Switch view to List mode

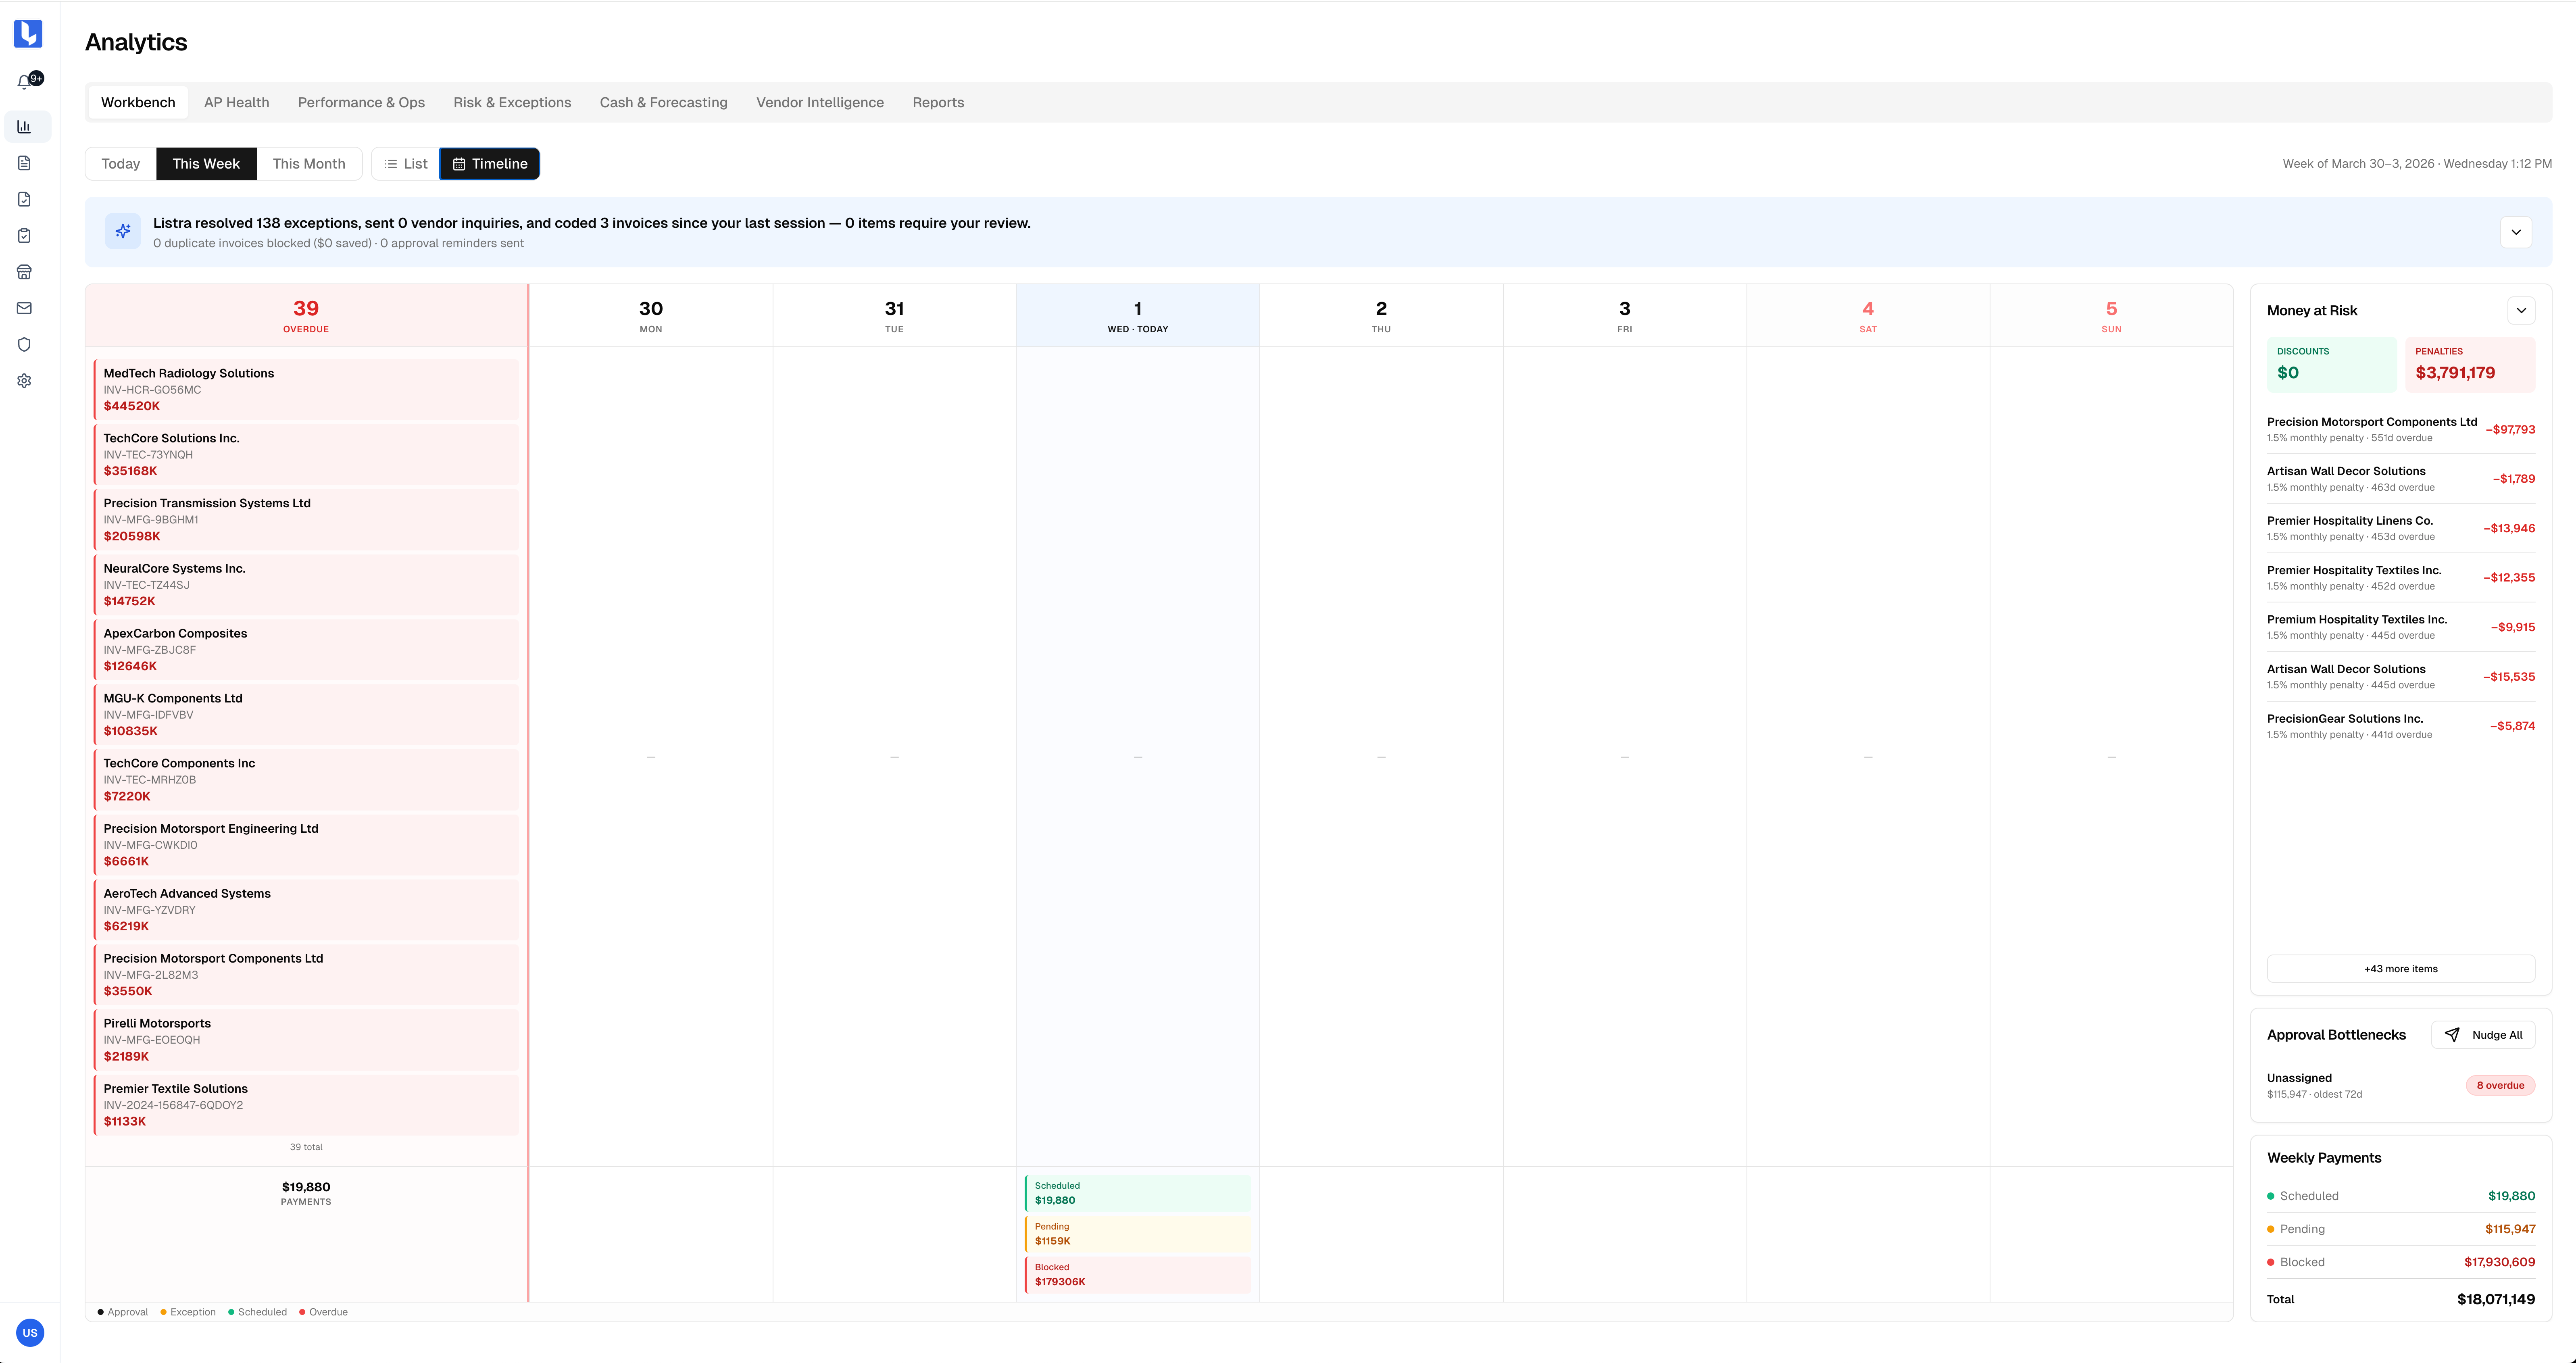click(x=404, y=163)
